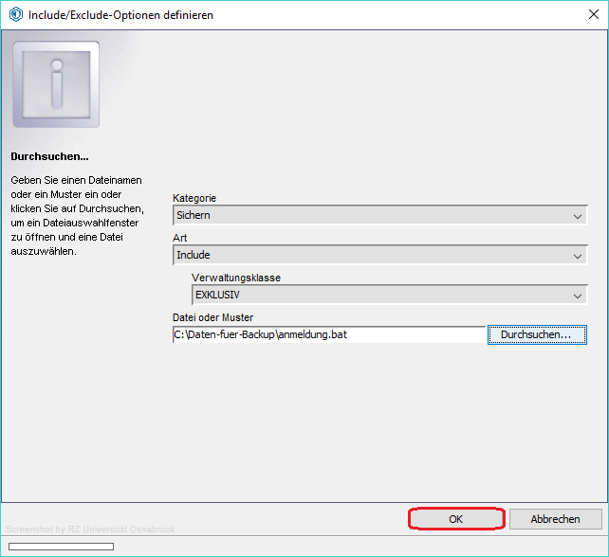The width and height of the screenshot is (609, 557).
Task: Click the progress bar at bottom left
Action: point(61,547)
